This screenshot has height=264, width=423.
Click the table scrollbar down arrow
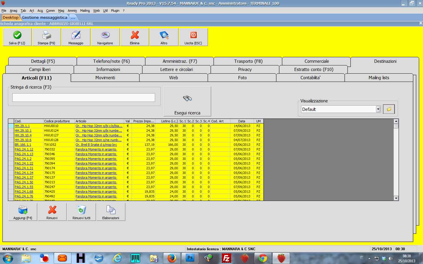[396, 198]
